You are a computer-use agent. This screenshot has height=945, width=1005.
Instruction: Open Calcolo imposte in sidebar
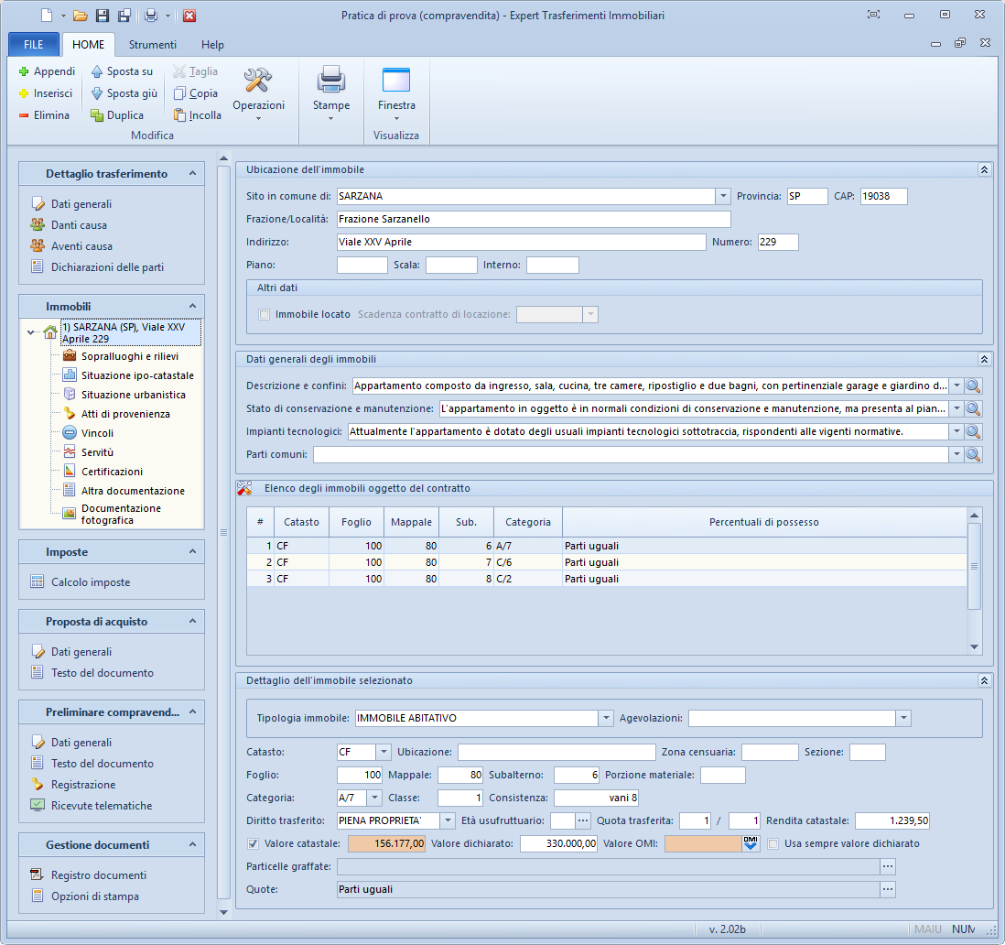pos(90,582)
